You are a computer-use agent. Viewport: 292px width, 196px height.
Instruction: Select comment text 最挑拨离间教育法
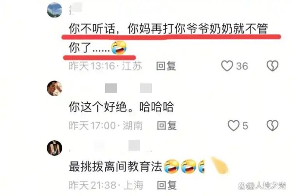tap(115, 166)
